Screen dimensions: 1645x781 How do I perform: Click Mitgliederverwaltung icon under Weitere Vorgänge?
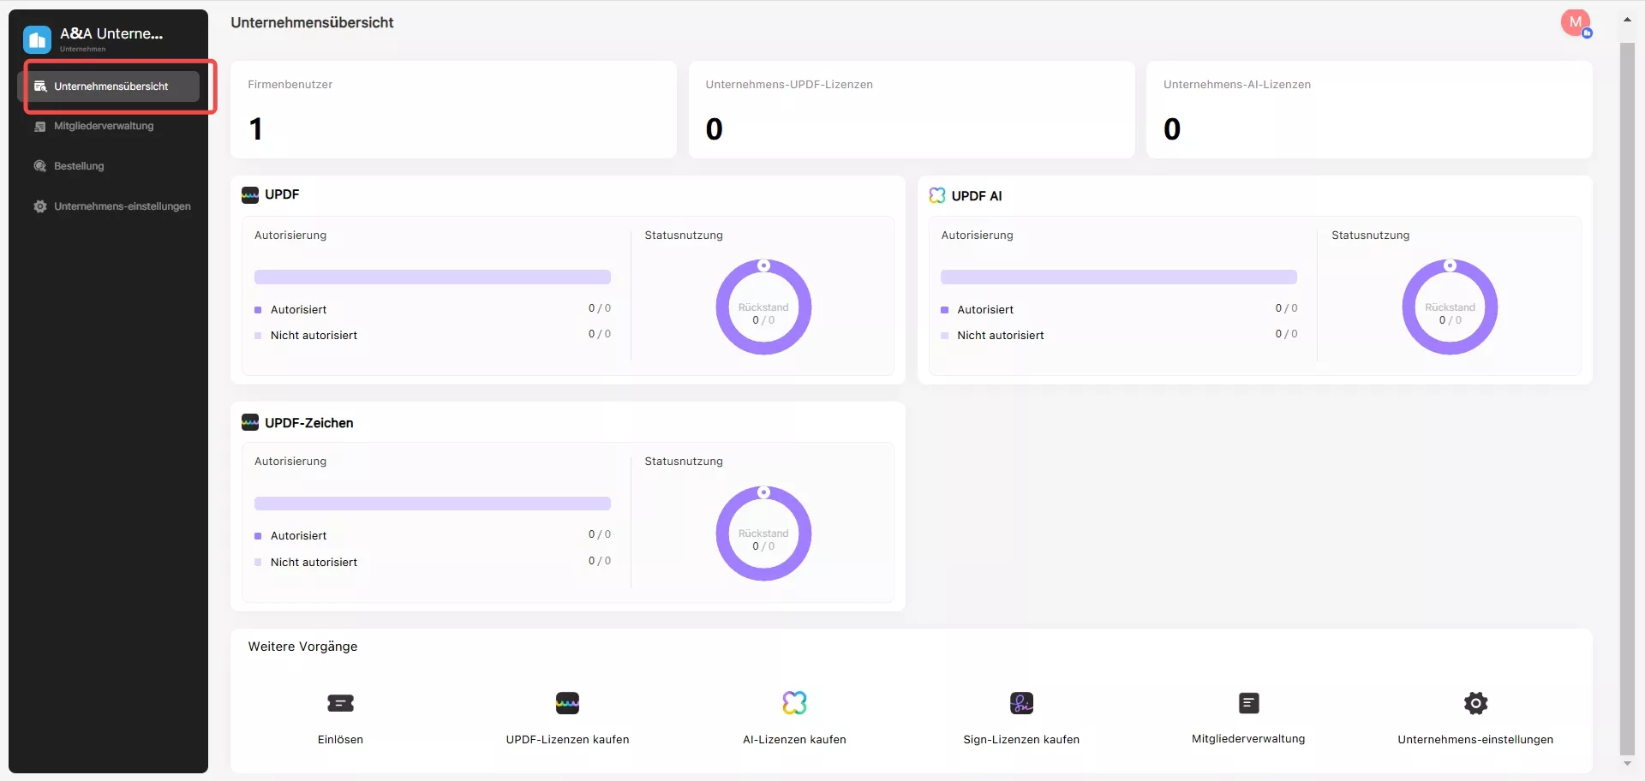coord(1248,703)
